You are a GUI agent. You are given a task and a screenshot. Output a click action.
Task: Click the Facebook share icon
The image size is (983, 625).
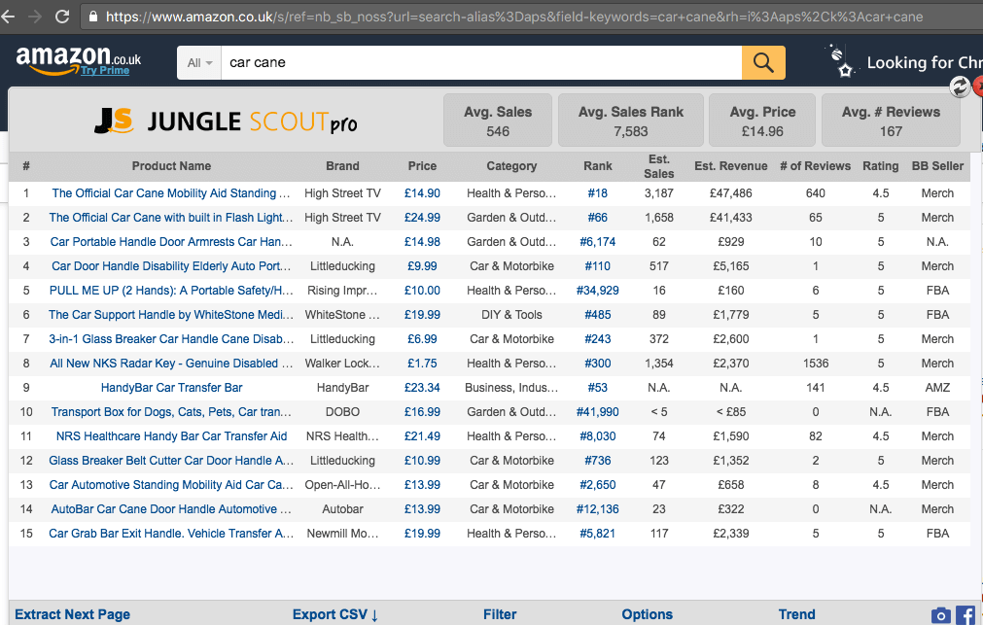[965, 615]
